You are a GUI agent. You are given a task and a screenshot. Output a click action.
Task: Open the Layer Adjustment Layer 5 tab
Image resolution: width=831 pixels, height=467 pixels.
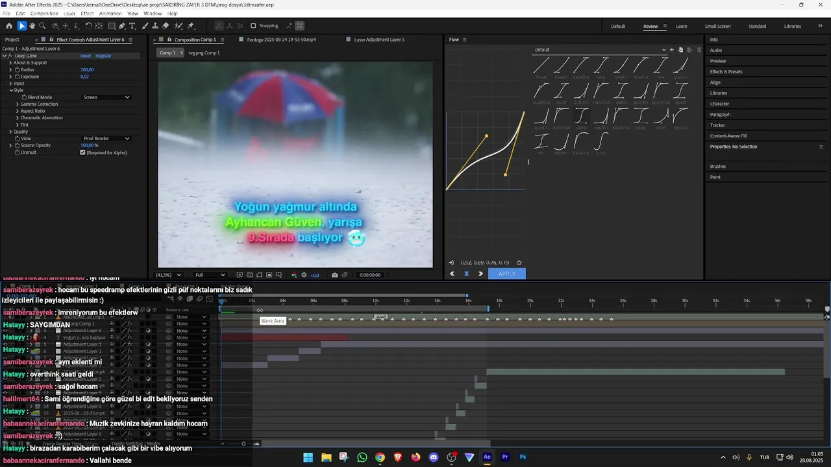coord(379,40)
